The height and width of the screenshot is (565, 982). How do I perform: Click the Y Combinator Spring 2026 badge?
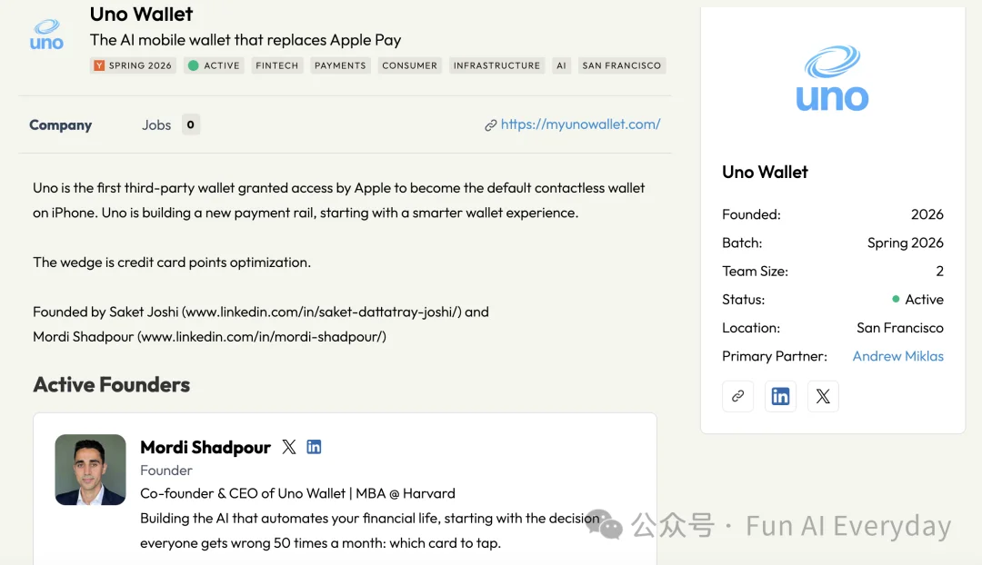pos(133,65)
